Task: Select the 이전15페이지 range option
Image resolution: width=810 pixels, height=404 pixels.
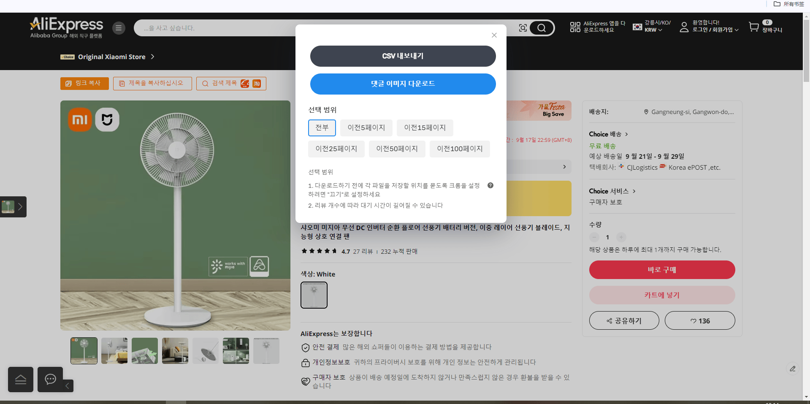Action: (425, 128)
